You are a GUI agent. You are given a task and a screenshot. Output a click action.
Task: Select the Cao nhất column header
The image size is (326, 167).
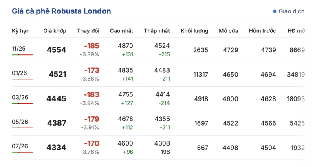[x=121, y=31]
